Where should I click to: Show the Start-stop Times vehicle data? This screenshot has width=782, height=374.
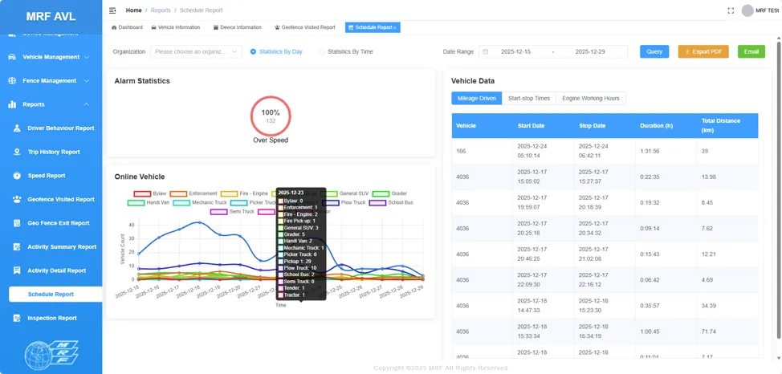pyautogui.click(x=528, y=98)
